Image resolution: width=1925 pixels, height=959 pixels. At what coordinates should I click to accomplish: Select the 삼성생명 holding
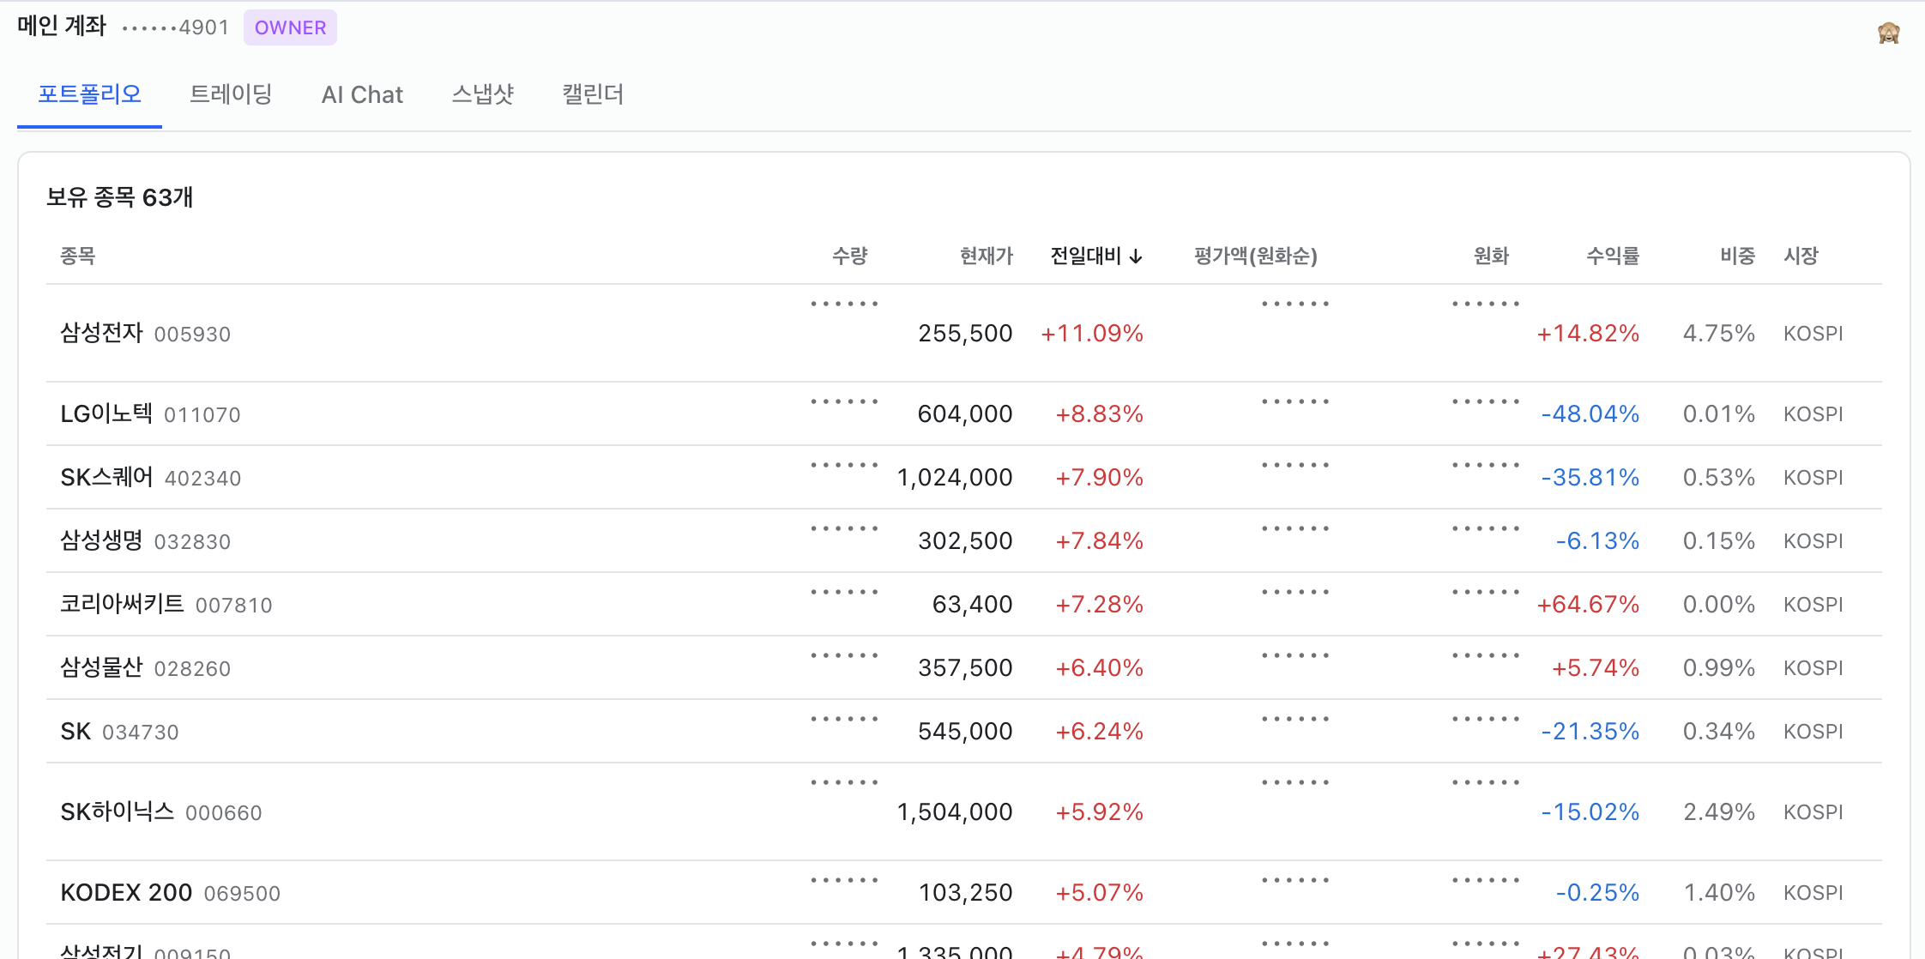964,540
